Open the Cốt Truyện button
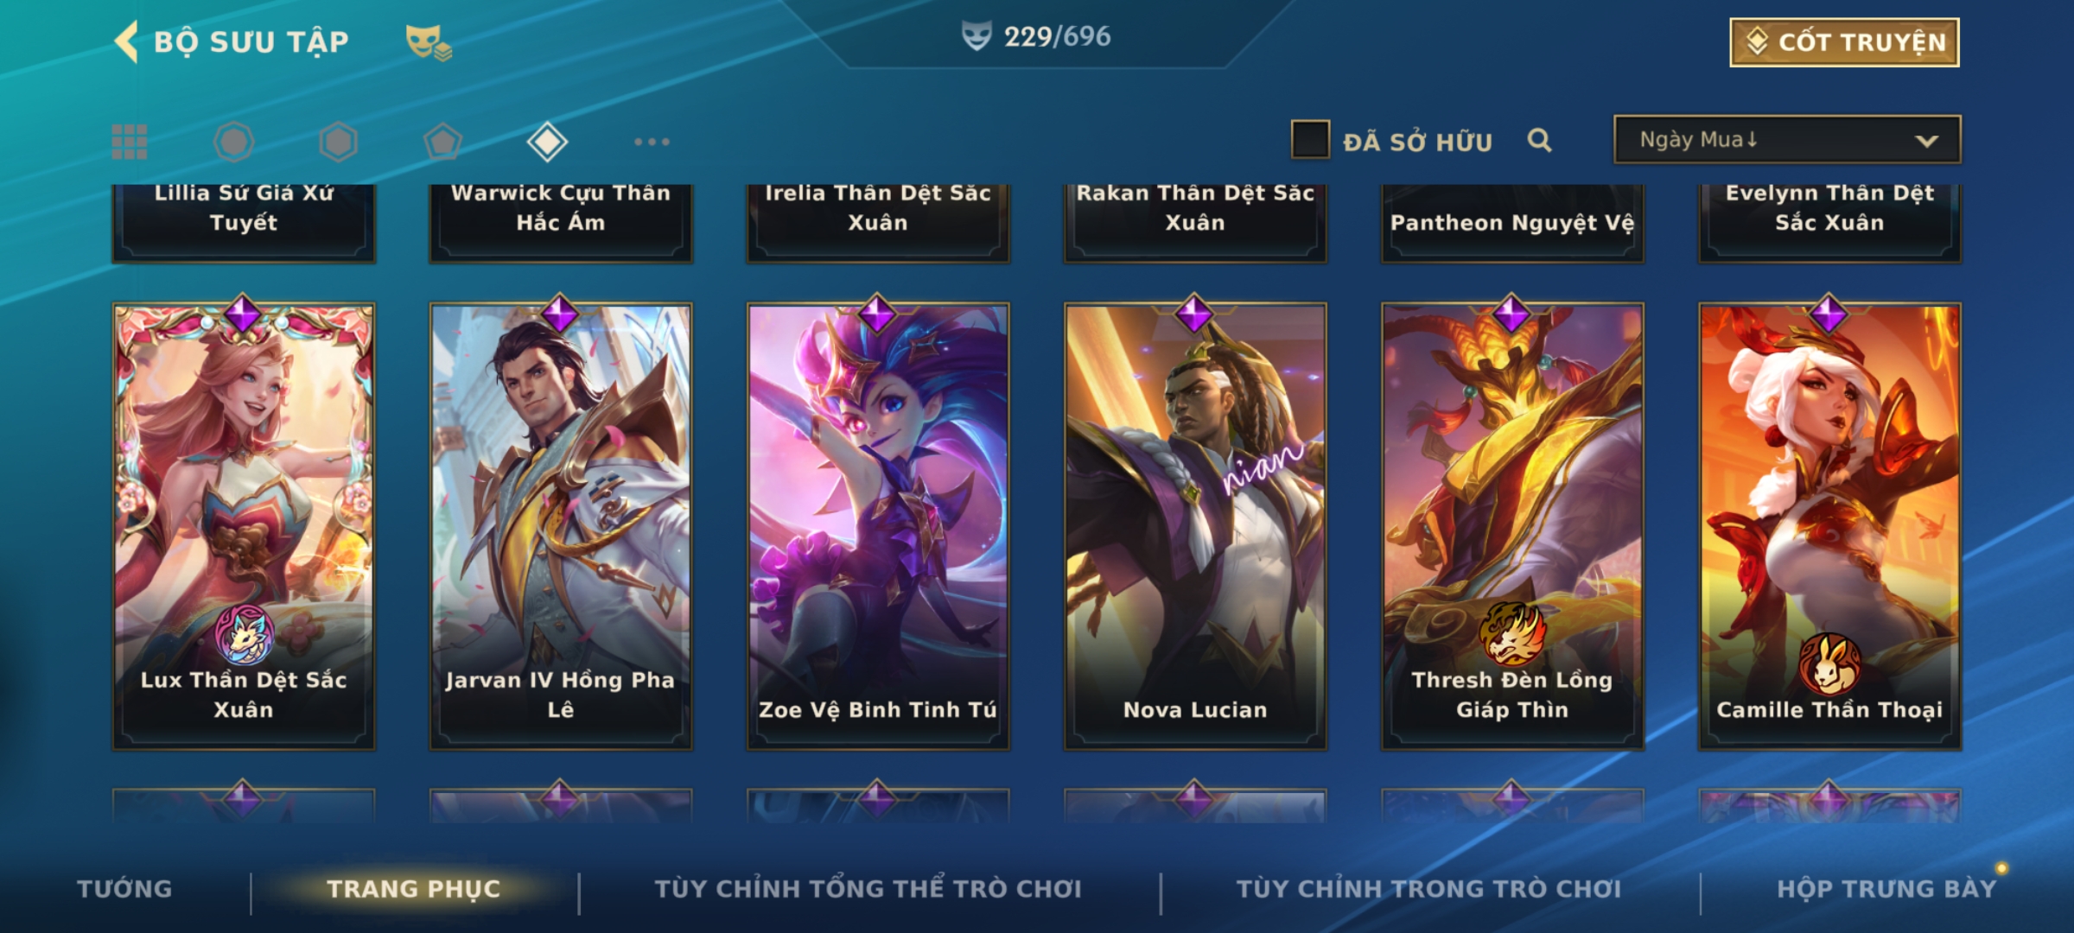This screenshot has height=933, width=2074. click(x=1844, y=41)
